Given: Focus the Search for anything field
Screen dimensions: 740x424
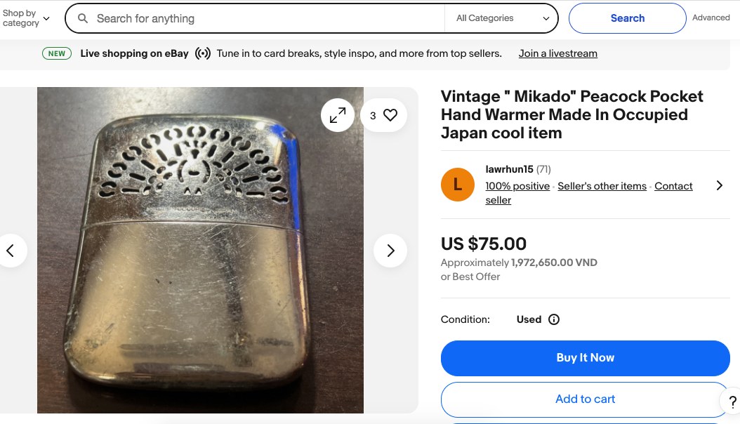Looking at the screenshot, I should 267,19.
